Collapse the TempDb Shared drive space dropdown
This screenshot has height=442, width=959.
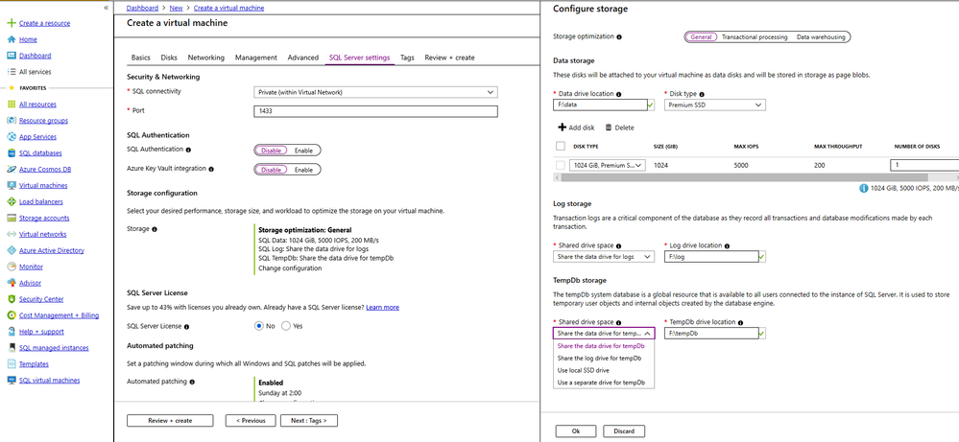tap(604, 334)
